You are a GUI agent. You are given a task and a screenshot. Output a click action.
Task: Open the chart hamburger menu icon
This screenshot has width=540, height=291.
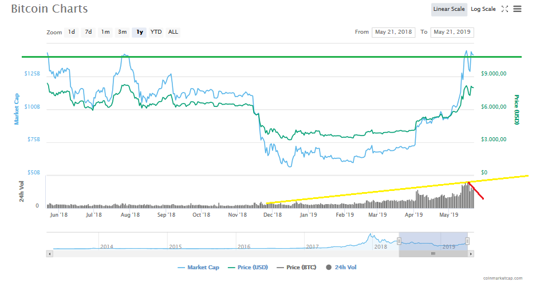point(517,9)
